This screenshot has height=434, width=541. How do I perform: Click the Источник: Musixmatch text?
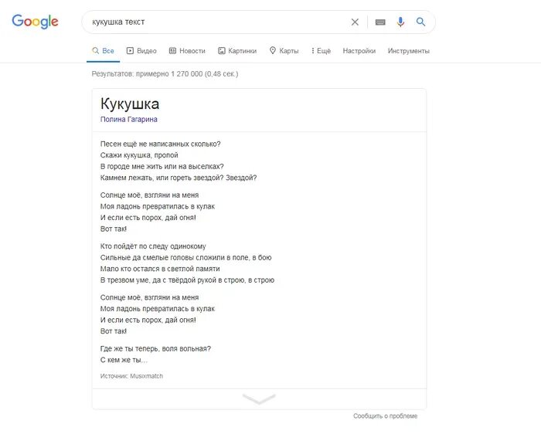tap(131, 376)
